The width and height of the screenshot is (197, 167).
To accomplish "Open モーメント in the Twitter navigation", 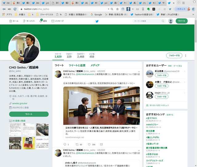I will click(29, 21).
